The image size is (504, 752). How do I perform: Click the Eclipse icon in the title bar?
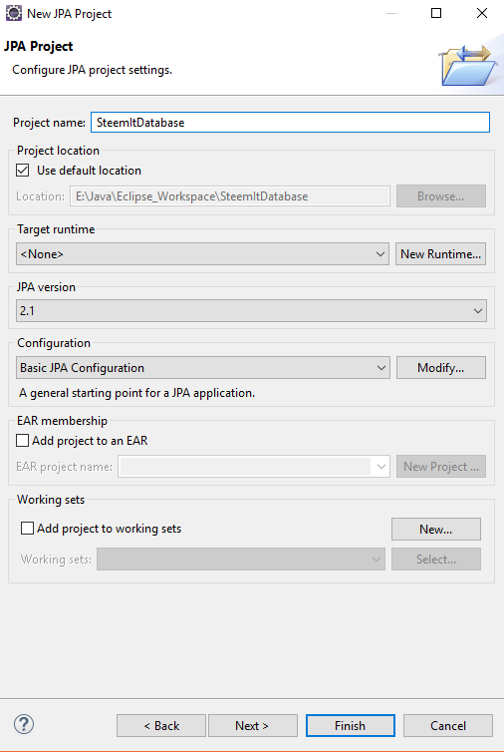13,13
